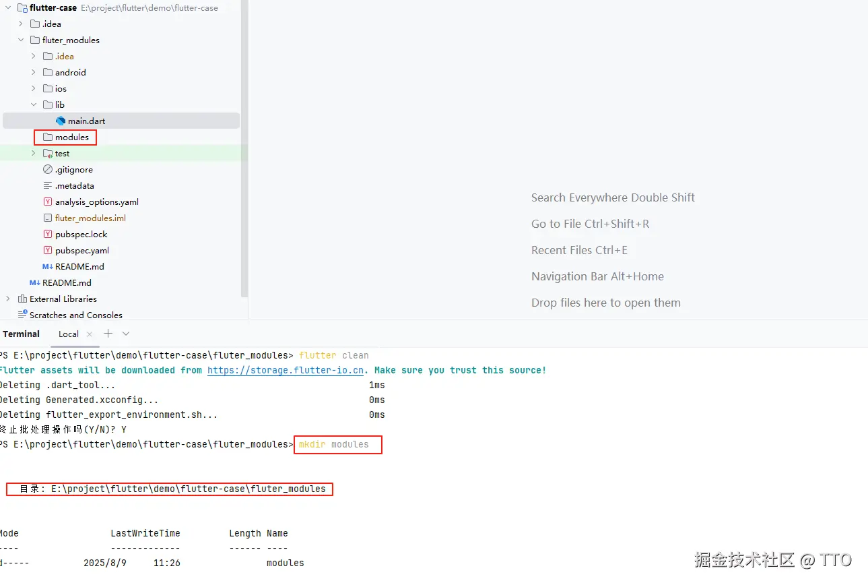Click the Terminal panel title
Screen dimensions: 868x585
21,334
